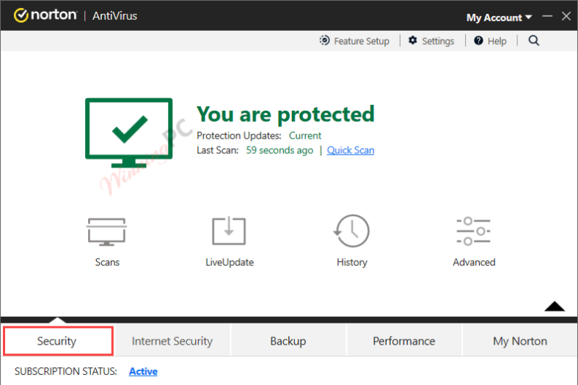Expand the My Account dropdown

coord(499,18)
